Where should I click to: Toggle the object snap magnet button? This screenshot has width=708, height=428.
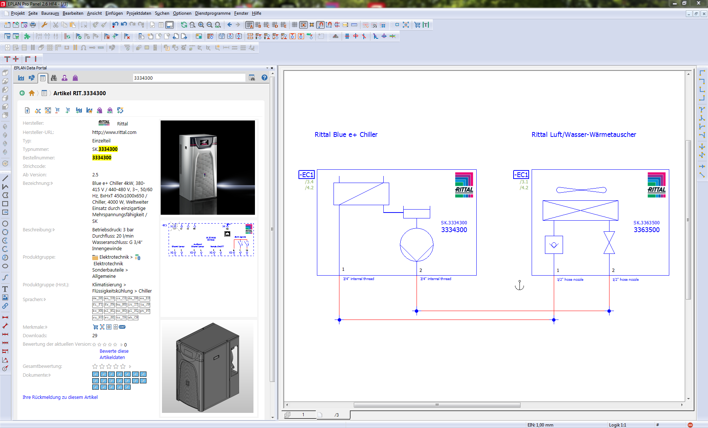click(x=320, y=25)
